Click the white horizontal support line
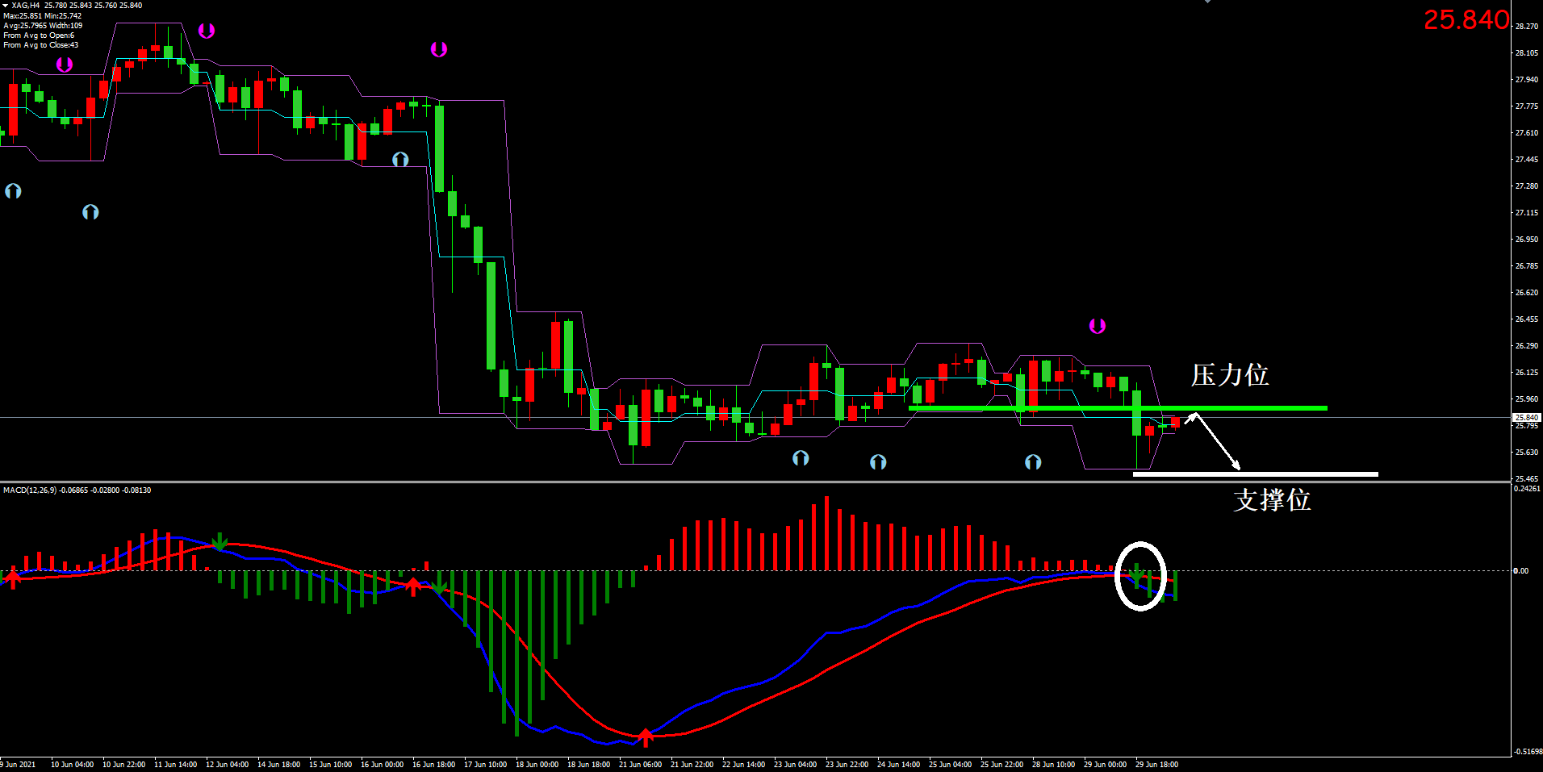 1291,474
